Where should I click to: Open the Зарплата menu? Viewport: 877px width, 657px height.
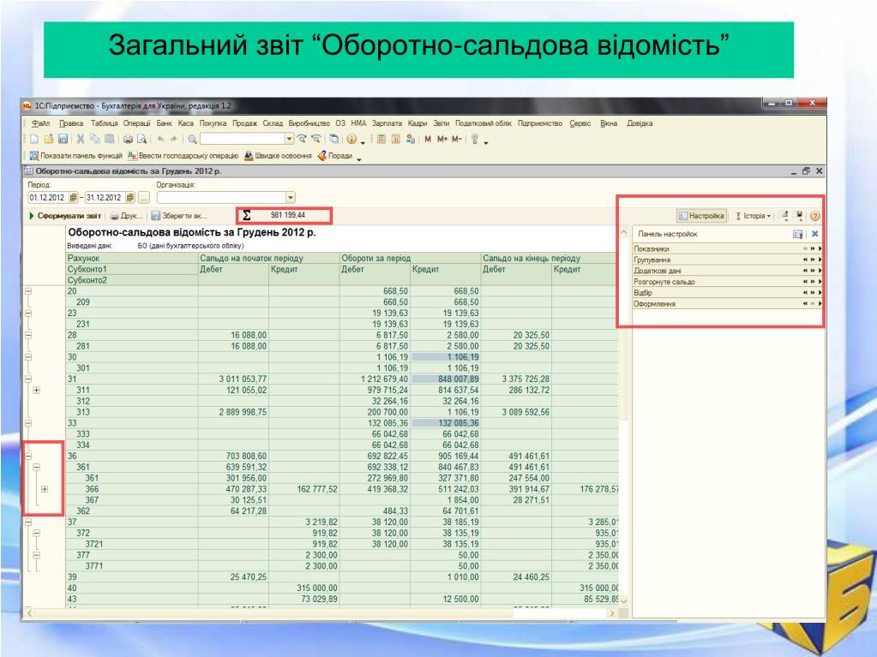coord(387,123)
